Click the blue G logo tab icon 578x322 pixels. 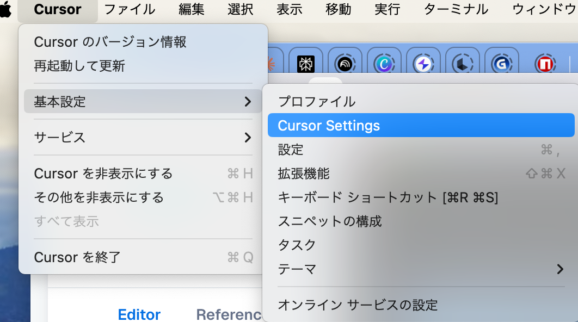pos(502,64)
